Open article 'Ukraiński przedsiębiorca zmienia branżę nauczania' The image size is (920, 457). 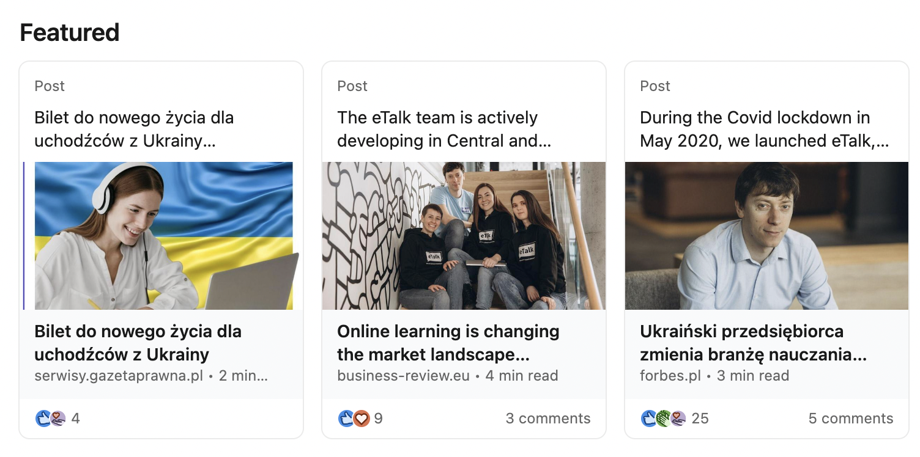point(754,343)
